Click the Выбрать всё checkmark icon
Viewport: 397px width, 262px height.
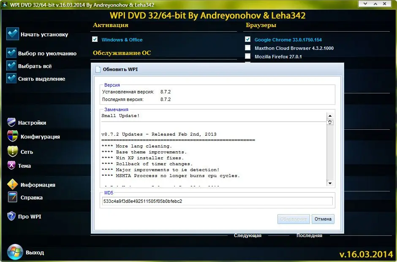click(11, 65)
